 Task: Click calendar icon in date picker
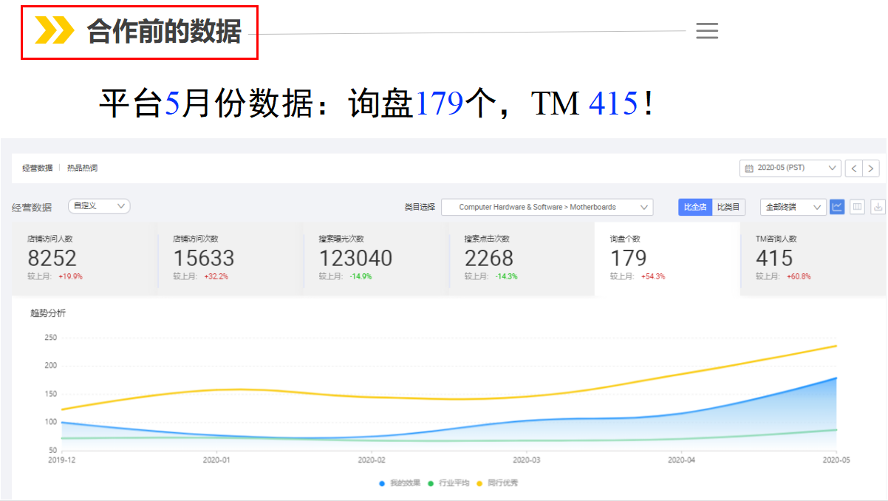(749, 168)
